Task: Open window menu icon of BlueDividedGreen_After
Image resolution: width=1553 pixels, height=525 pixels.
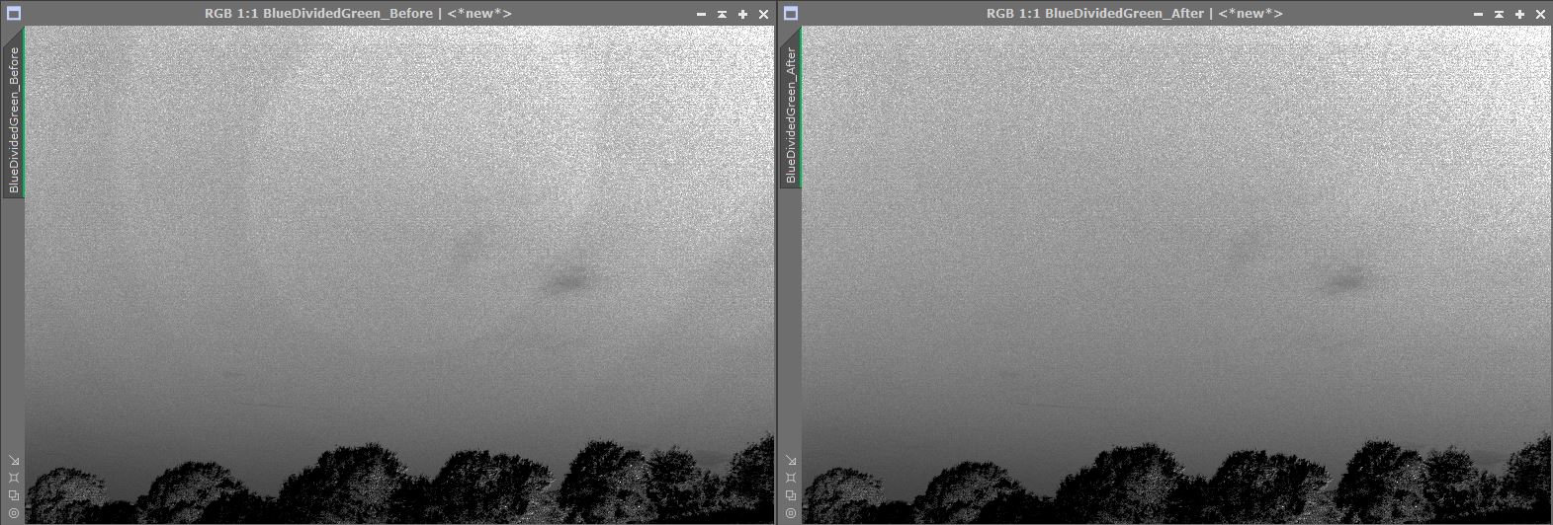Action: [x=790, y=14]
